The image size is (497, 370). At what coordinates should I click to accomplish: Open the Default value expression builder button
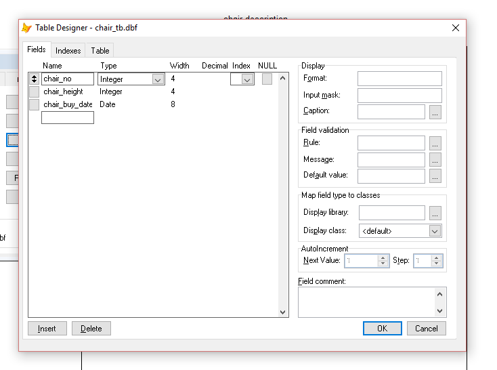[x=435, y=176]
